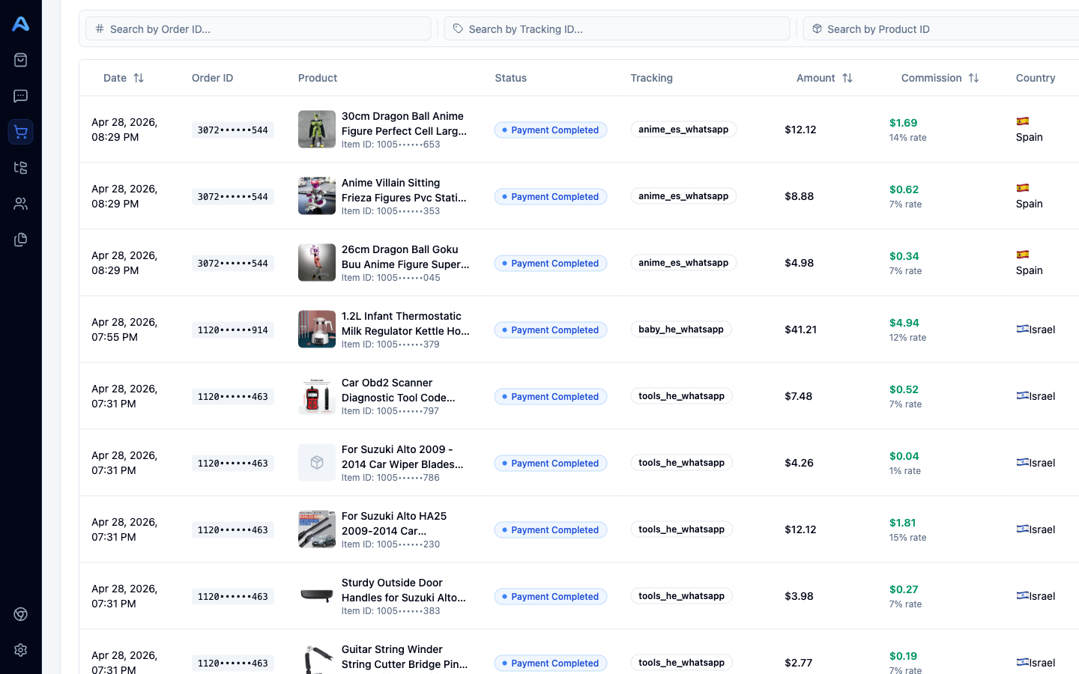The width and height of the screenshot is (1079, 674).
Task: Select the anime_es_whatsapp tracking tag
Action: tap(683, 129)
